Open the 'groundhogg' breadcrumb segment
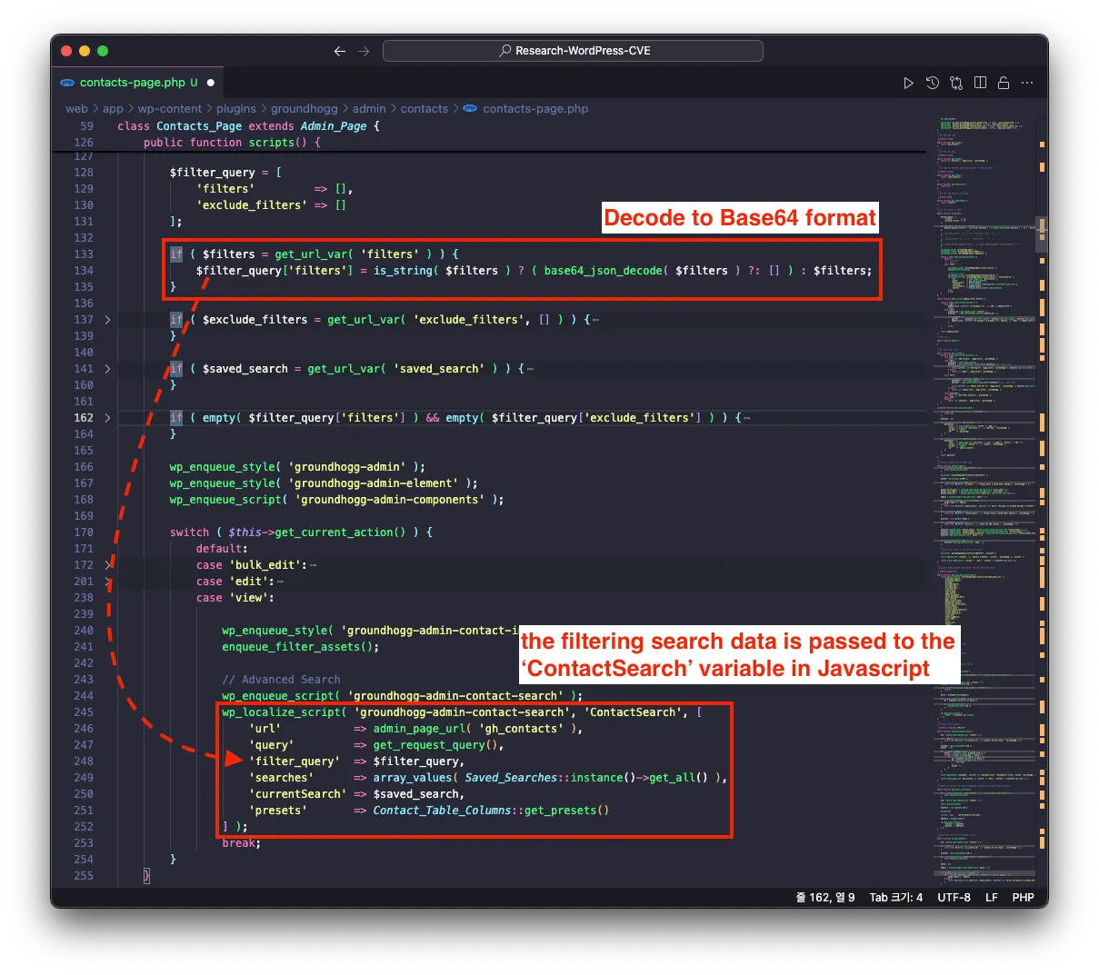 pos(305,109)
